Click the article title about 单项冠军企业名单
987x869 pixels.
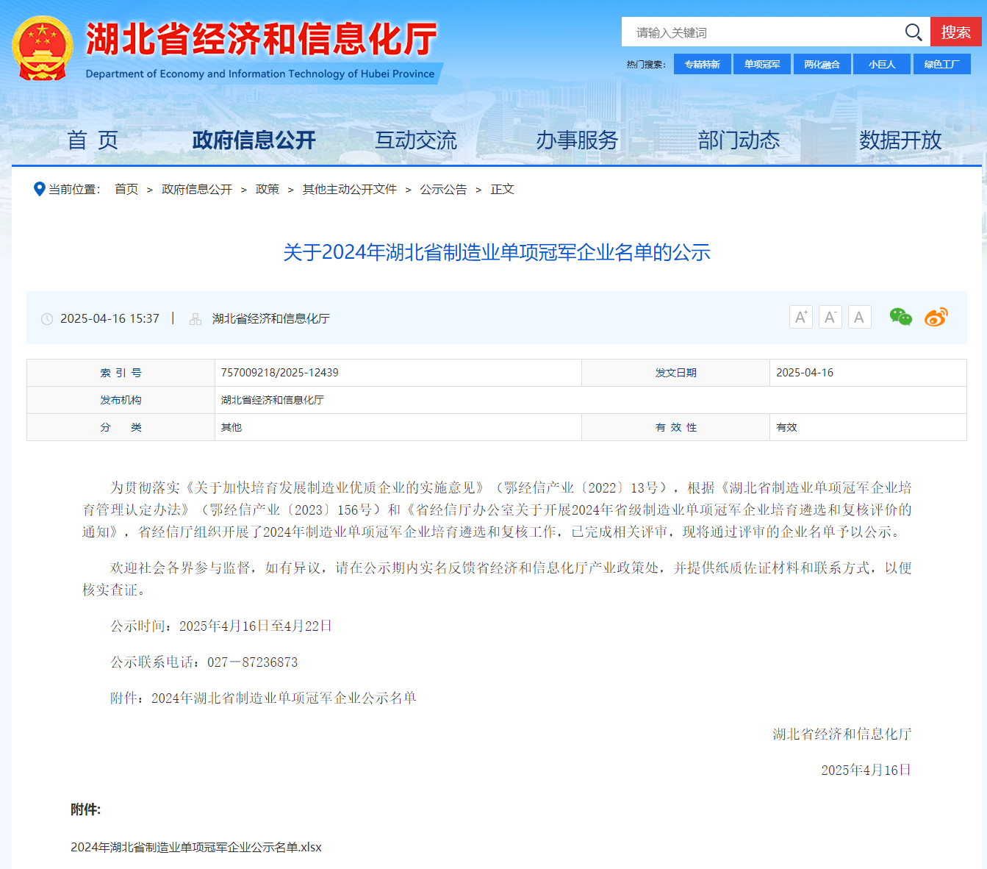point(497,252)
